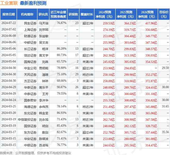
Task: Click target price 35.56
Action: click(165, 132)
